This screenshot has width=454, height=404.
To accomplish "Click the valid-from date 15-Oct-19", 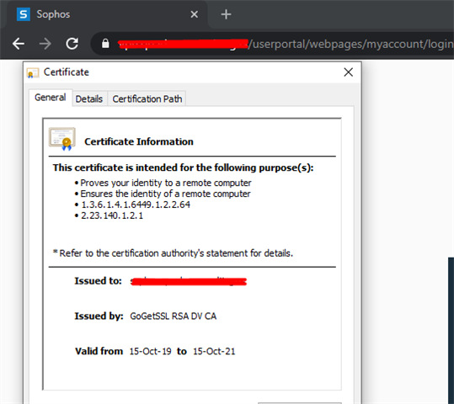I will coord(150,351).
